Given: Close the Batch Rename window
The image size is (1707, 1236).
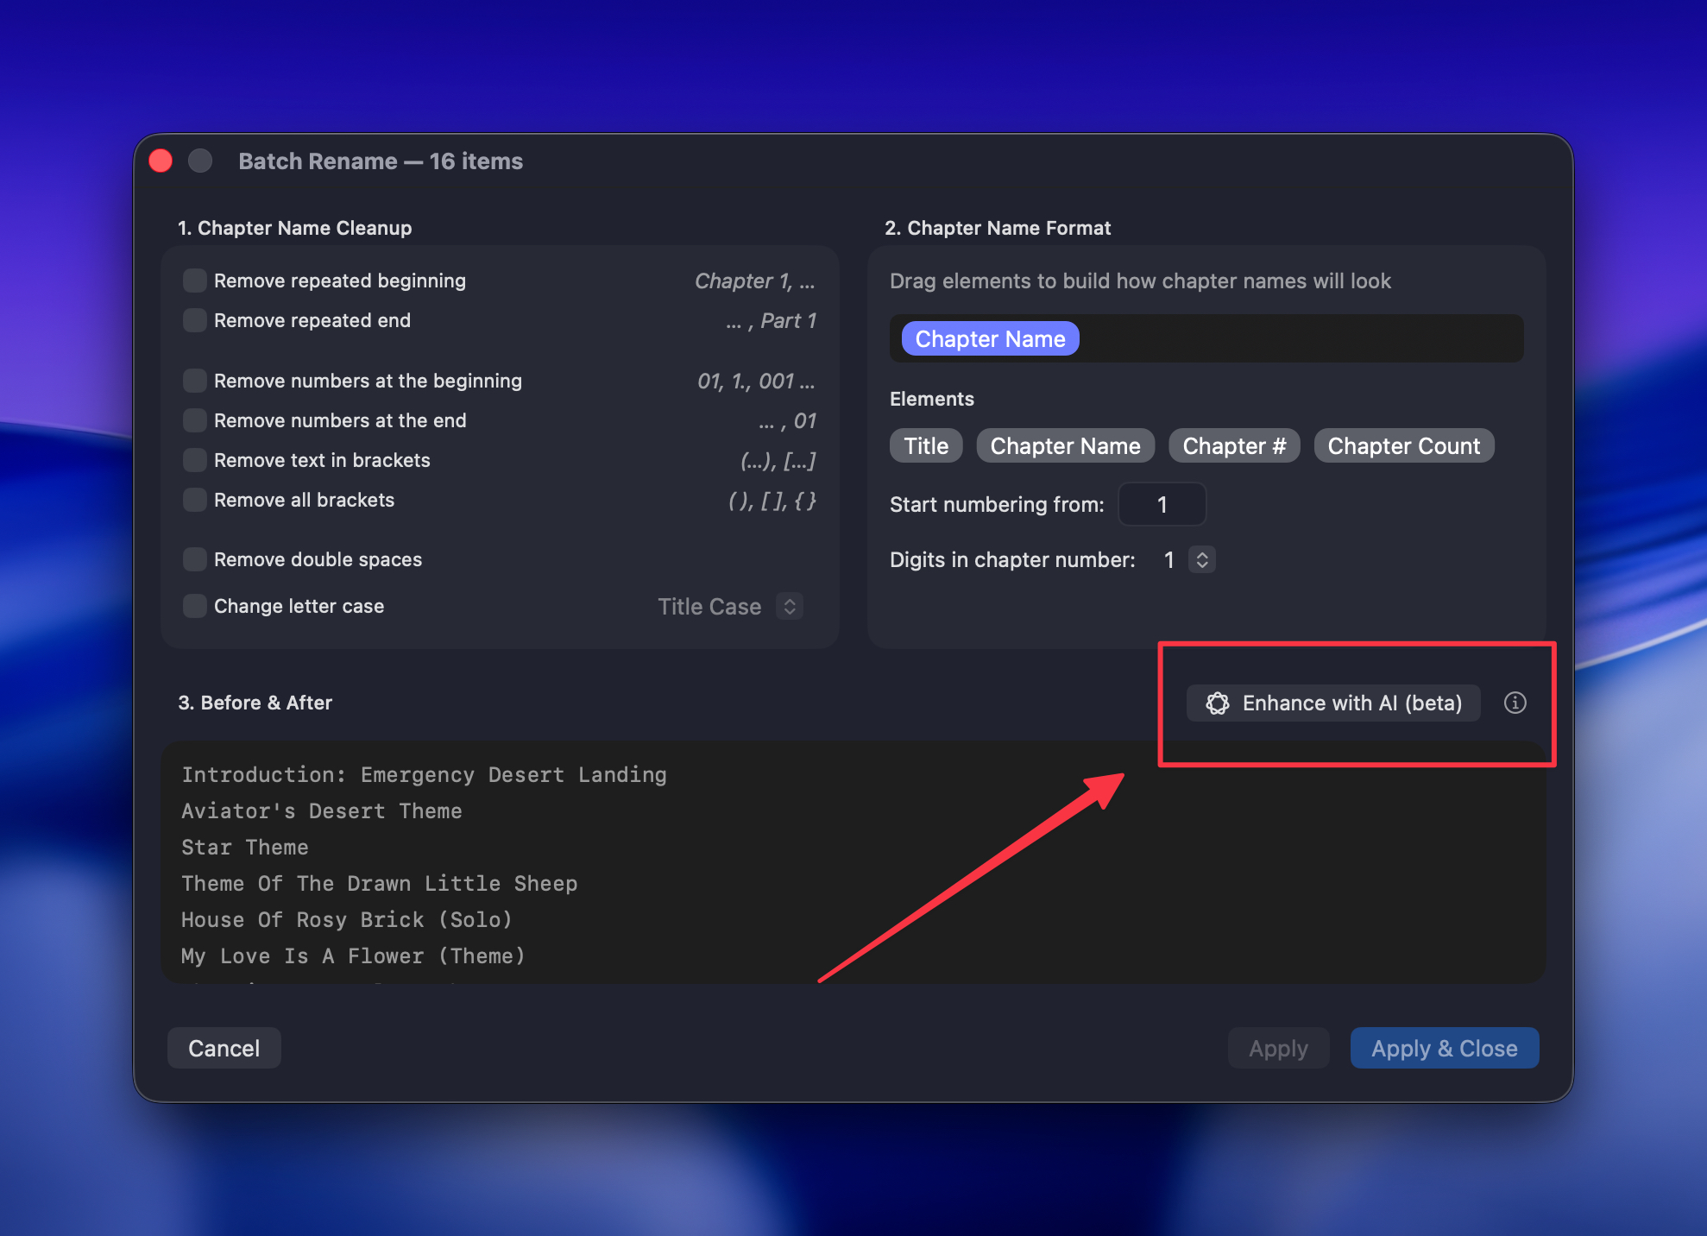Looking at the screenshot, I should click(161, 161).
